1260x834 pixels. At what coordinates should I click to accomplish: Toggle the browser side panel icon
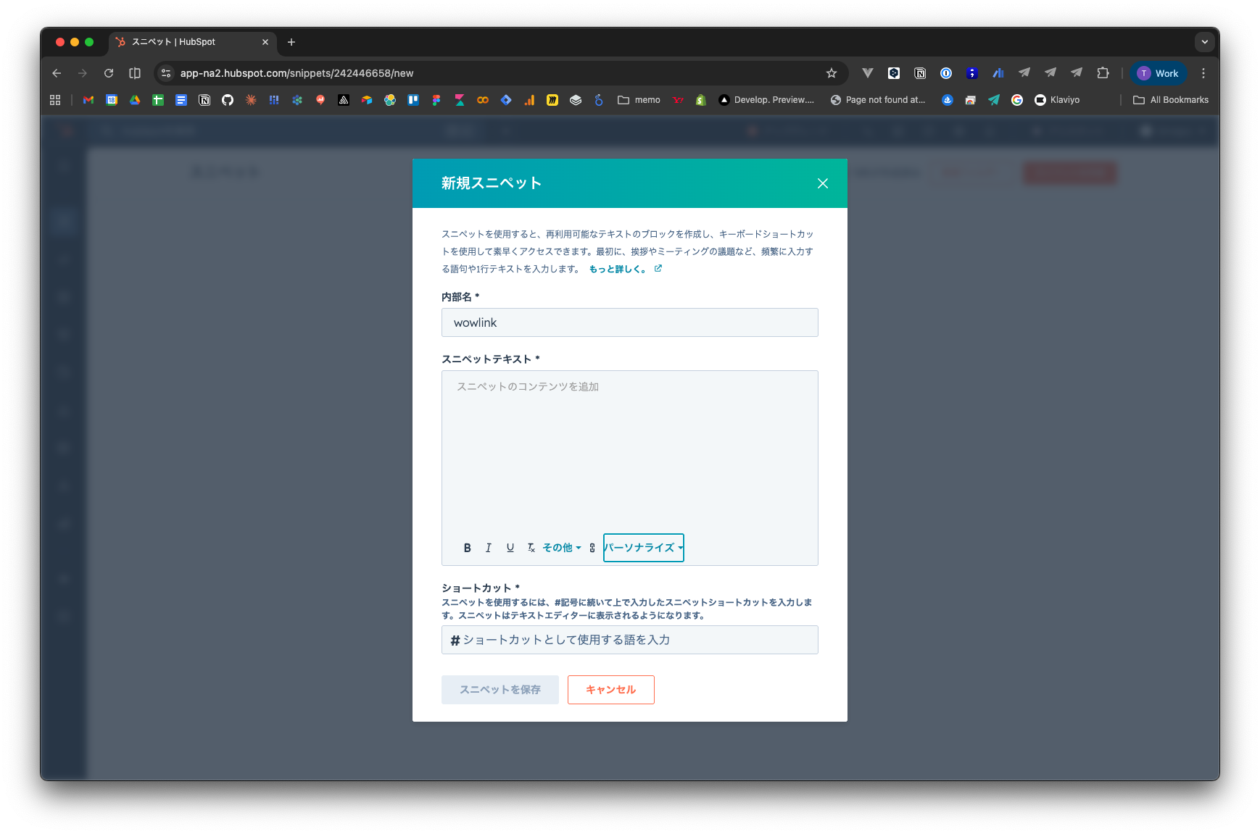point(135,73)
